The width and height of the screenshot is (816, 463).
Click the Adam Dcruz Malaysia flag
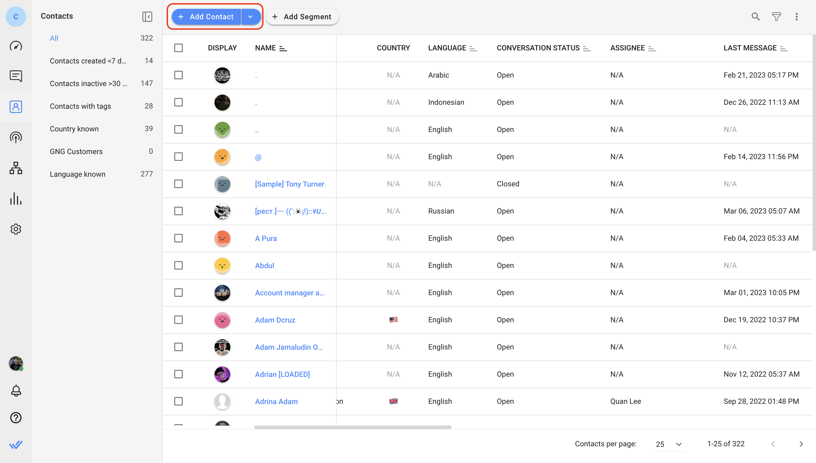(x=393, y=320)
